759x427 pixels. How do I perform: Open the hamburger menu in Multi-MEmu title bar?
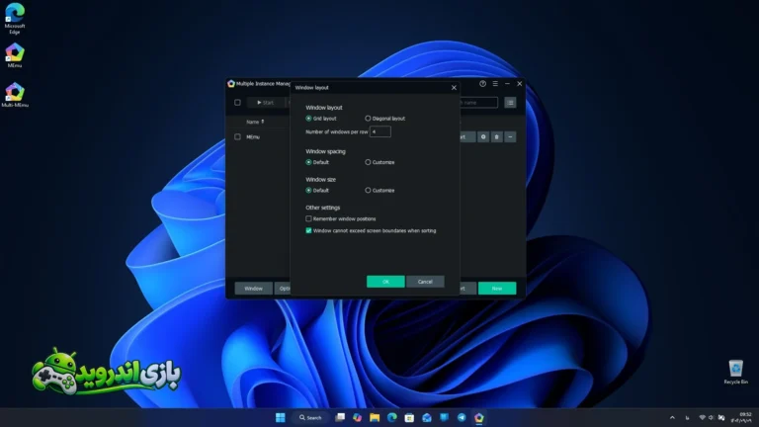coord(495,84)
